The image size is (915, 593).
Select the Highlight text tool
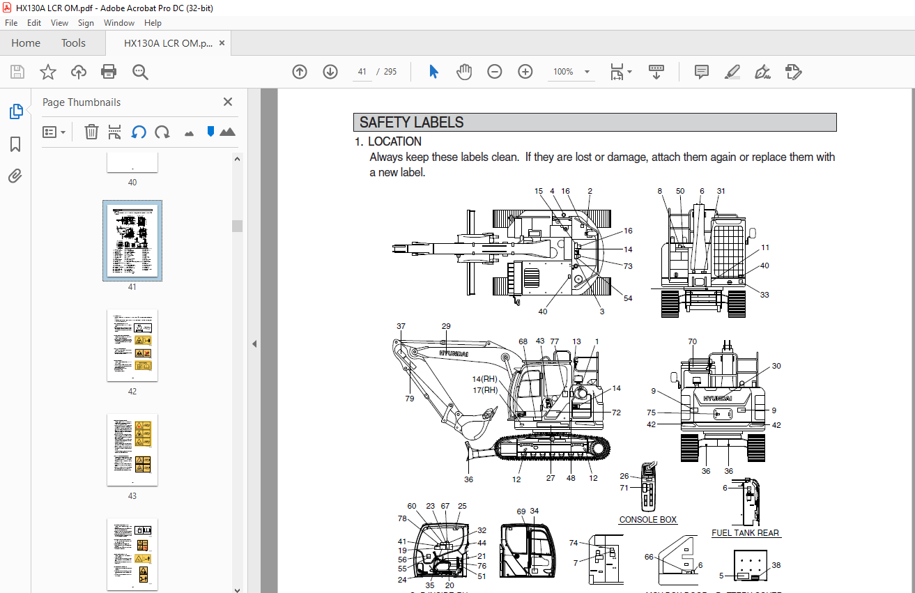(x=732, y=72)
